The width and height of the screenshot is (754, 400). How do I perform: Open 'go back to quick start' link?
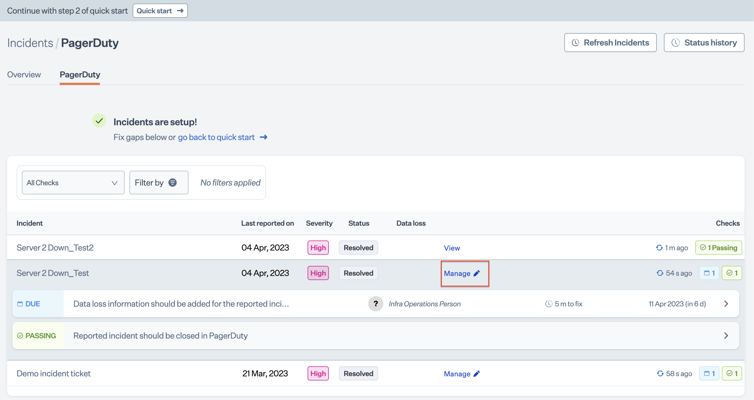(x=216, y=137)
